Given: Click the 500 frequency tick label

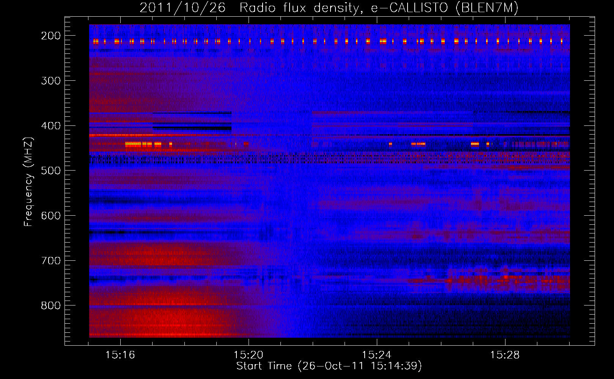Looking at the screenshot, I should coord(51,171).
